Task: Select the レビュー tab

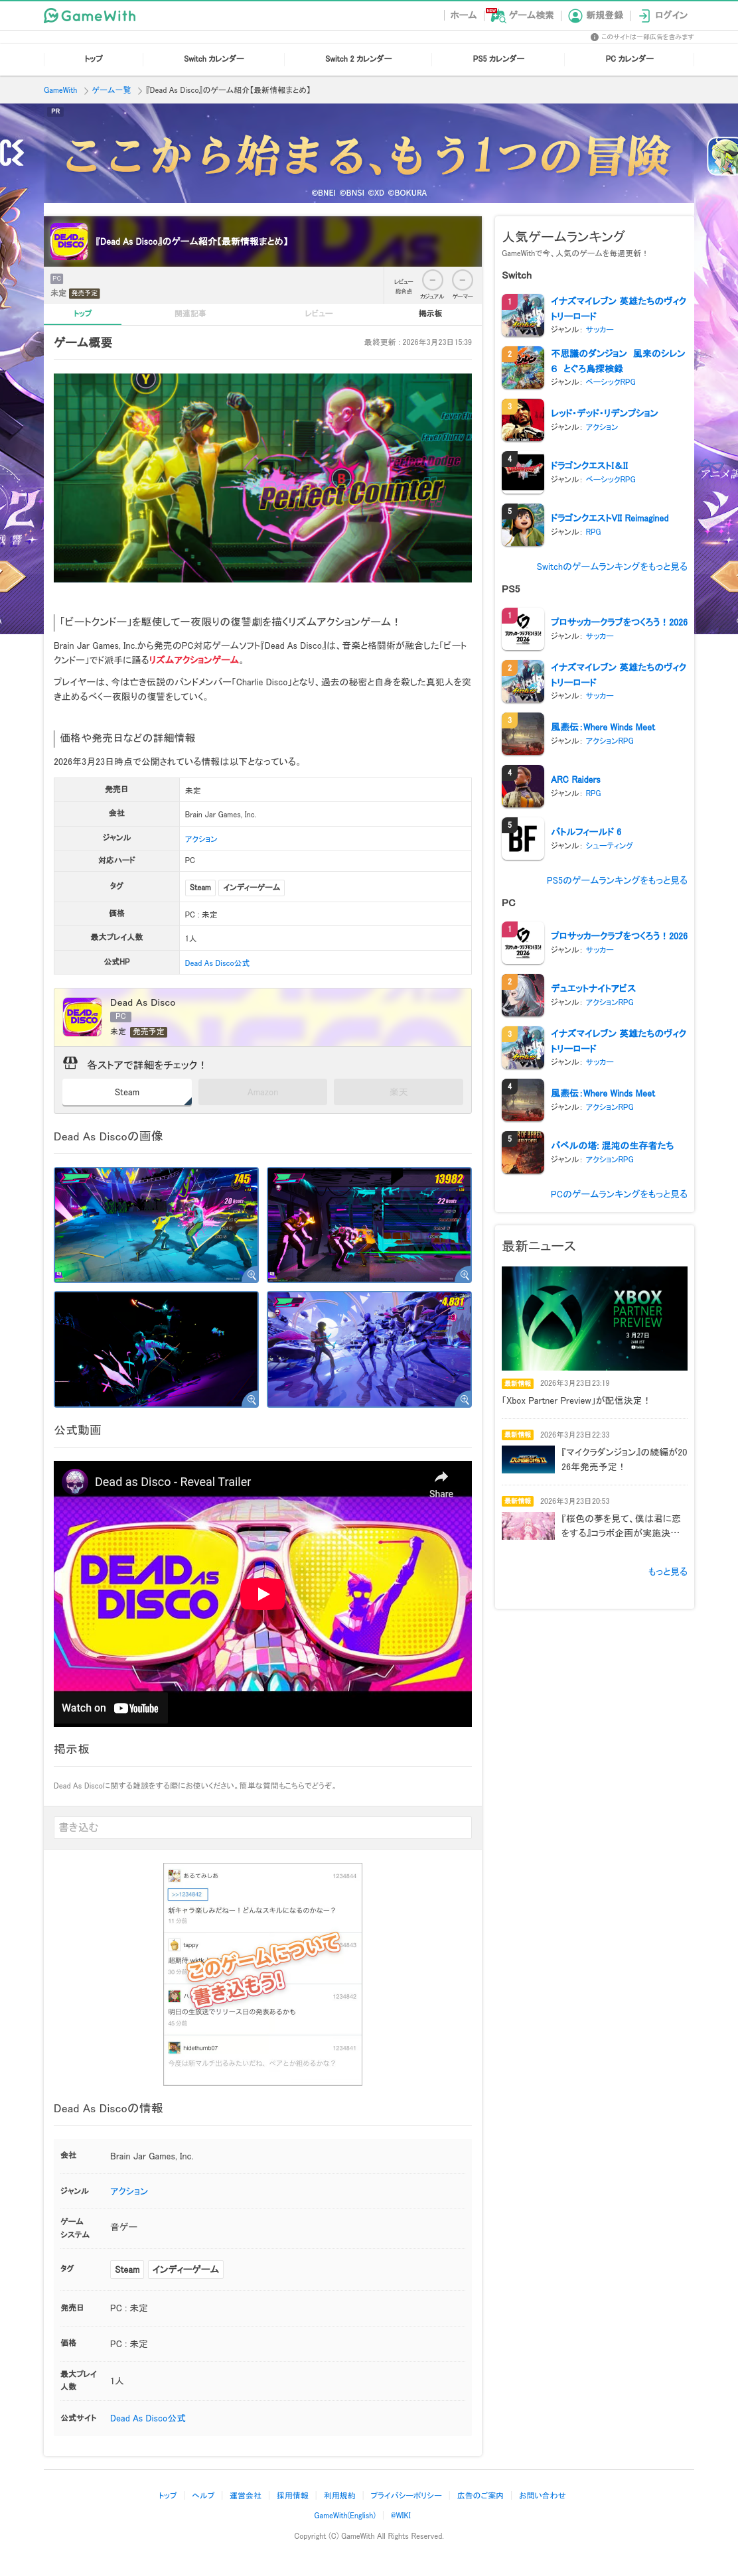Action: [x=318, y=313]
